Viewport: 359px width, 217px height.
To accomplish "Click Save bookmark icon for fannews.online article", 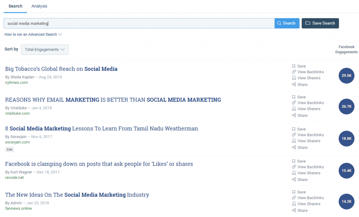I will pyautogui.click(x=294, y=192).
